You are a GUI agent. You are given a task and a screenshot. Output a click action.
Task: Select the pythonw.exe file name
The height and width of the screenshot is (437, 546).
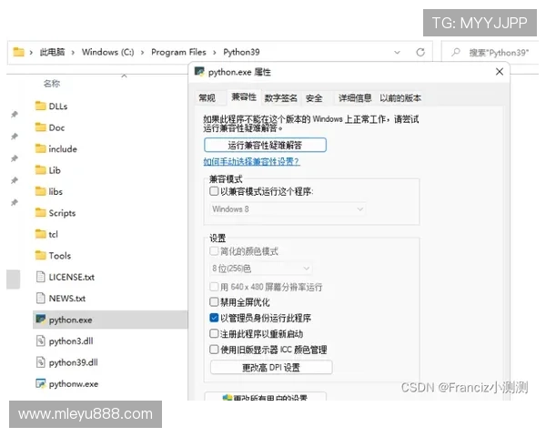74,383
